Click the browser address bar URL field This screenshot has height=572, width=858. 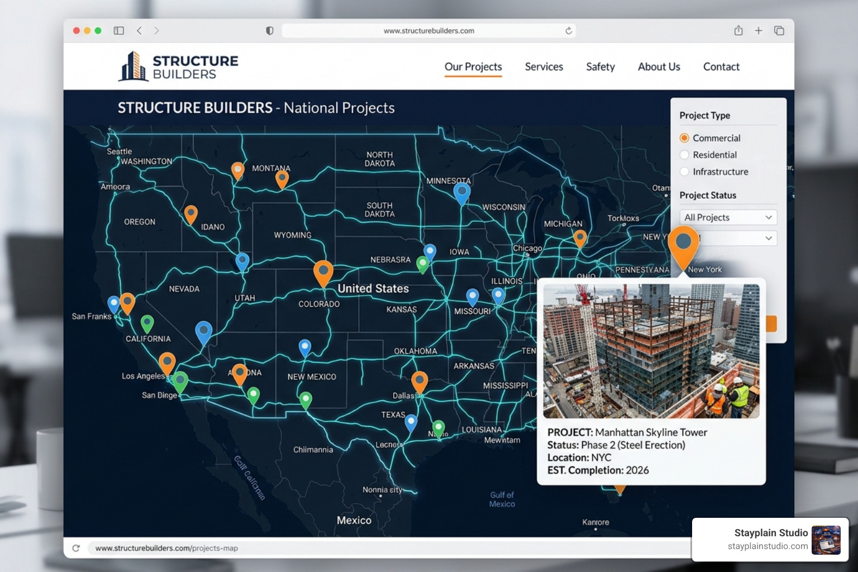click(x=429, y=31)
